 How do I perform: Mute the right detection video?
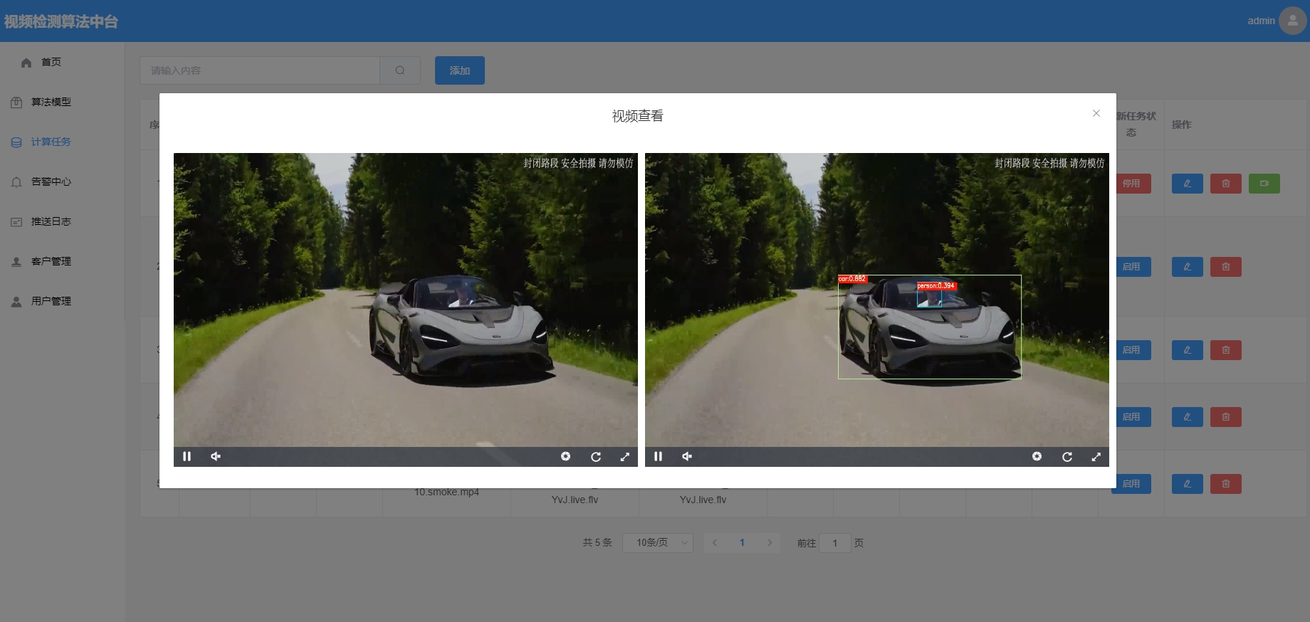click(687, 456)
